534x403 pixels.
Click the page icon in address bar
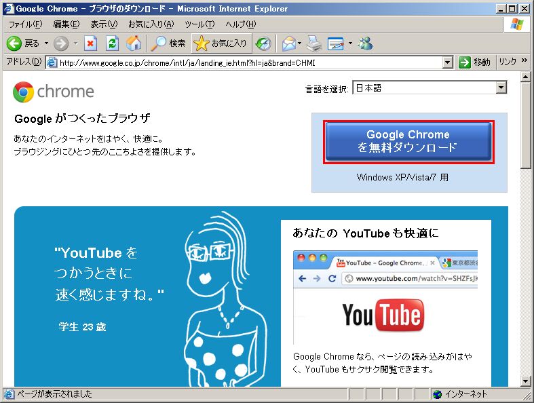tap(52, 62)
